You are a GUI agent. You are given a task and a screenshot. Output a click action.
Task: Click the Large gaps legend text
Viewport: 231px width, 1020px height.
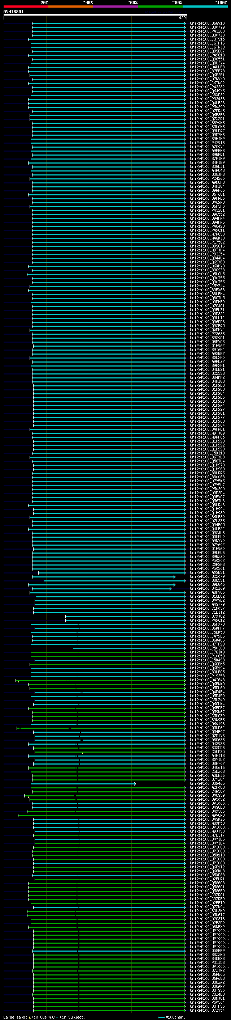tap(44, 1017)
